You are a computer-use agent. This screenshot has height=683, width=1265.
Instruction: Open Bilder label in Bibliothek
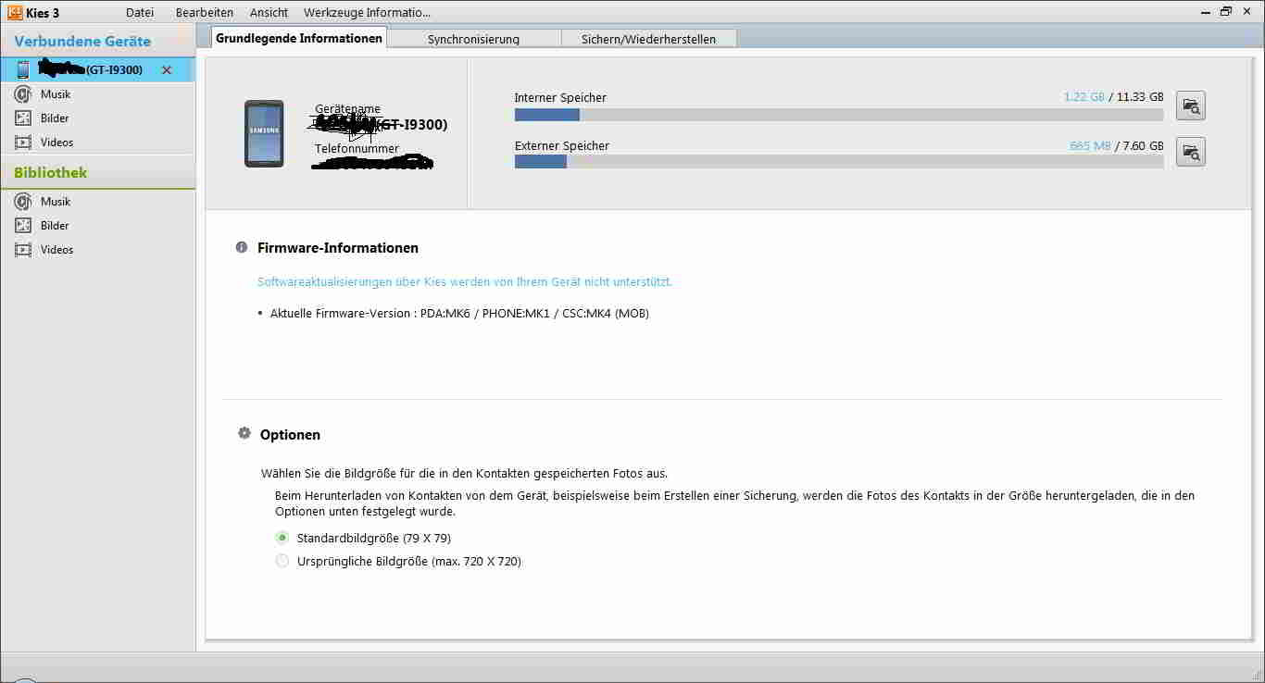[55, 226]
